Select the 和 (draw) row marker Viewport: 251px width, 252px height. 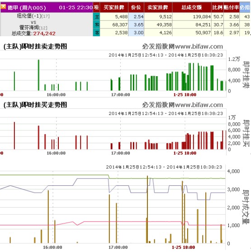(x=96, y=24)
